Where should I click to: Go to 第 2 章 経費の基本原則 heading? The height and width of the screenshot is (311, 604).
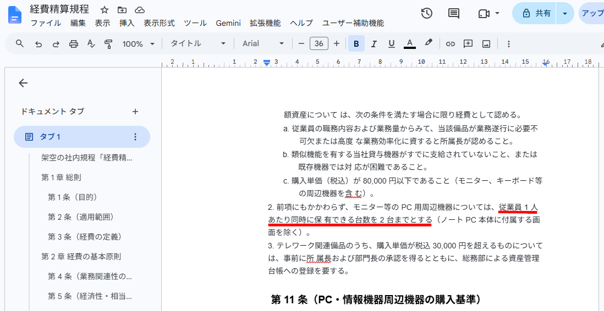point(81,256)
